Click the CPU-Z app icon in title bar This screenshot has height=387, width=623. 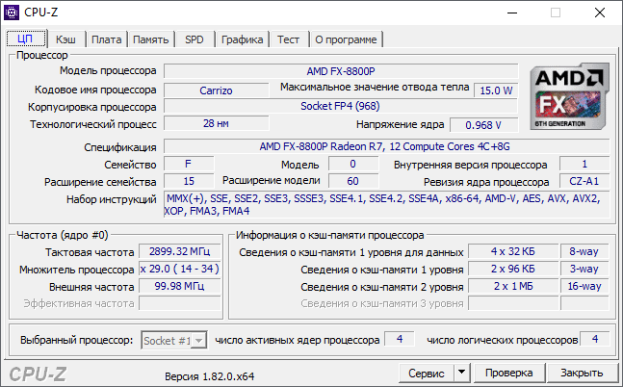(12, 13)
